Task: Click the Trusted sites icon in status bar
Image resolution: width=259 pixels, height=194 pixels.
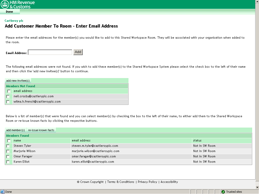Action: point(224,191)
